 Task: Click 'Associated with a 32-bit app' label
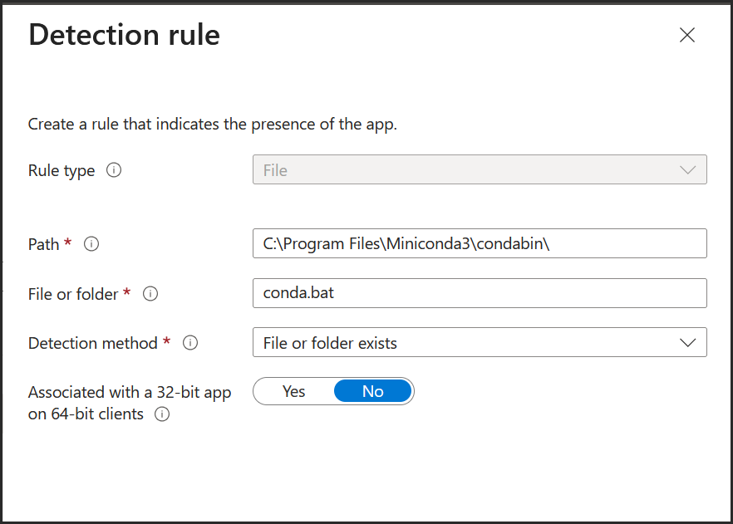tap(129, 393)
